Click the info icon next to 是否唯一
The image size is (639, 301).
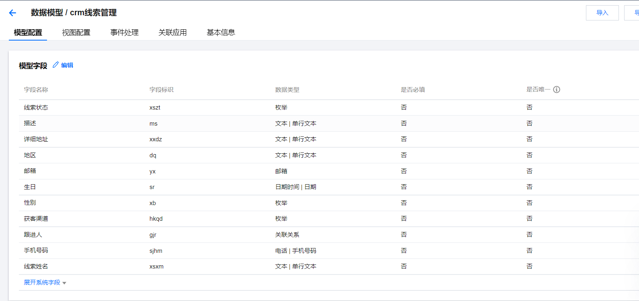[557, 89]
